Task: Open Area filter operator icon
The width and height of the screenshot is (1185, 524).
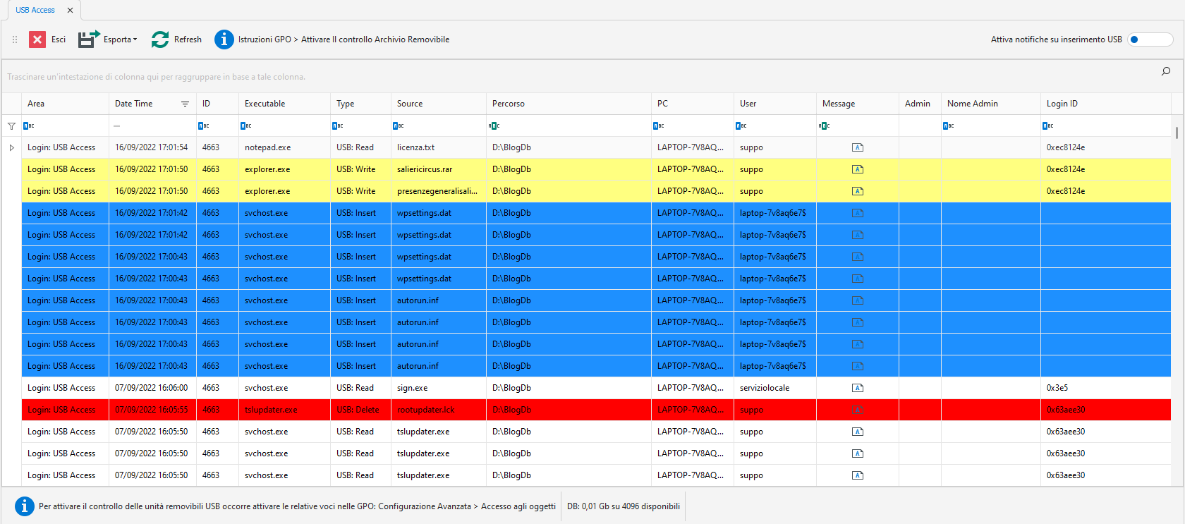Action: 28,126
